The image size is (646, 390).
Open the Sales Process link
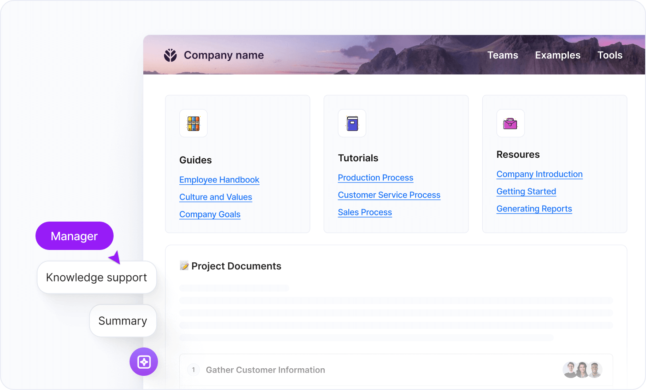click(x=365, y=212)
